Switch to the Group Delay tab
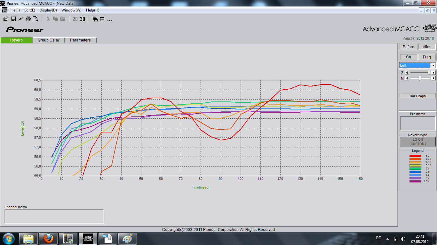Image resolution: width=437 pixels, height=245 pixels. pos(49,40)
